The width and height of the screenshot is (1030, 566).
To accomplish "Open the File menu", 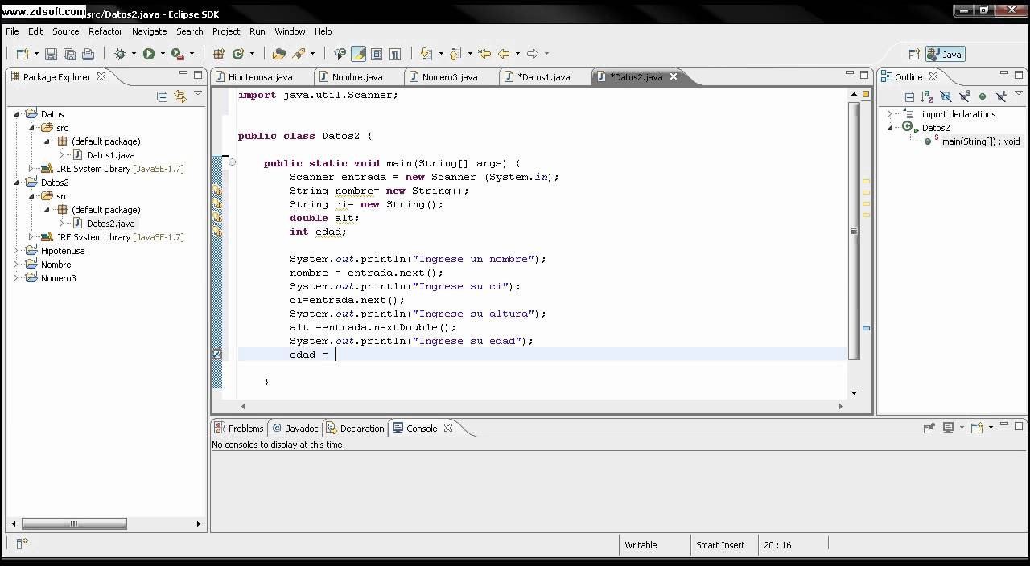I will (x=12, y=31).
